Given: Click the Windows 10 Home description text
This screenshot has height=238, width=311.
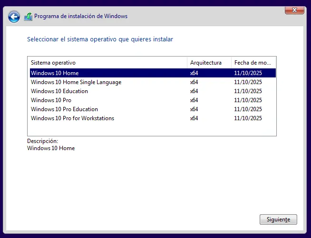Looking at the screenshot, I should coord(51,148).
